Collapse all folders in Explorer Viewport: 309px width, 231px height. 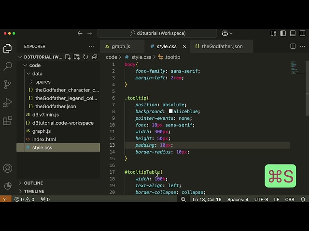point(95,57)
